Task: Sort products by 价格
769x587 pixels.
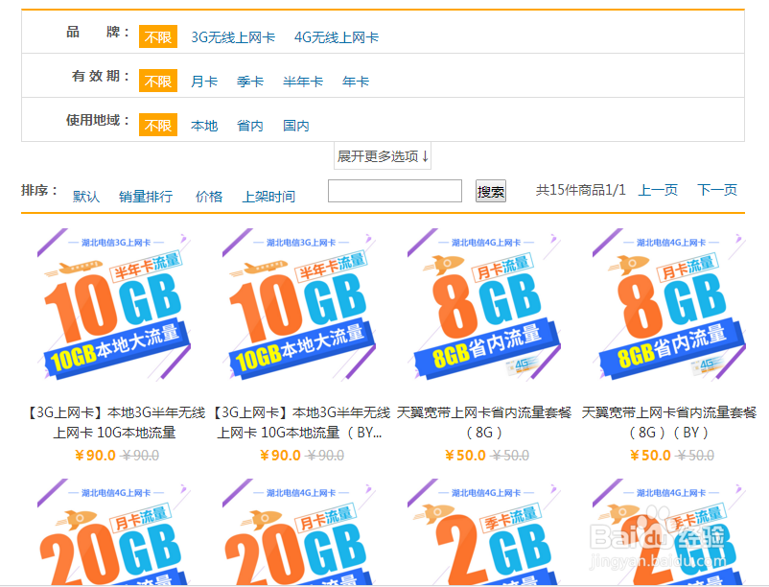Action: 209,197
